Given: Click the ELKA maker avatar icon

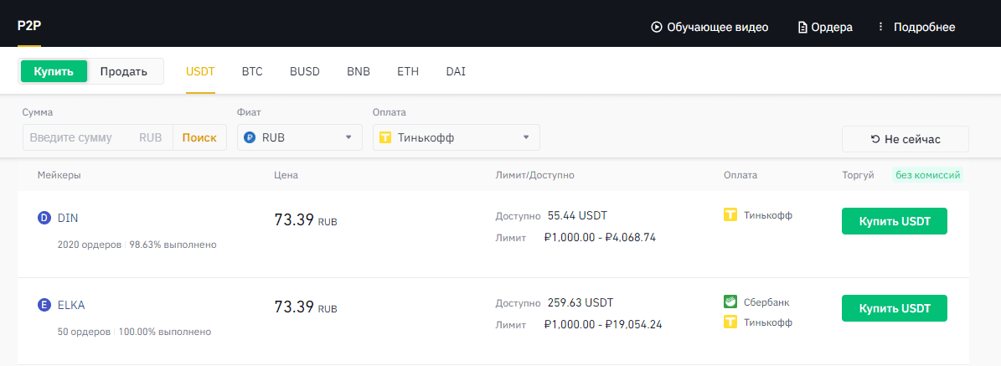Looking at the screenshot, I should (x=45, y=306).
